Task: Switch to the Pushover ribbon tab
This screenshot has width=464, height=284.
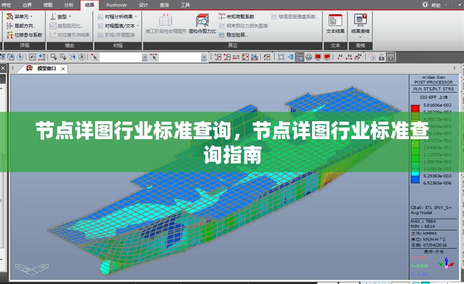Action: [117, 5]
